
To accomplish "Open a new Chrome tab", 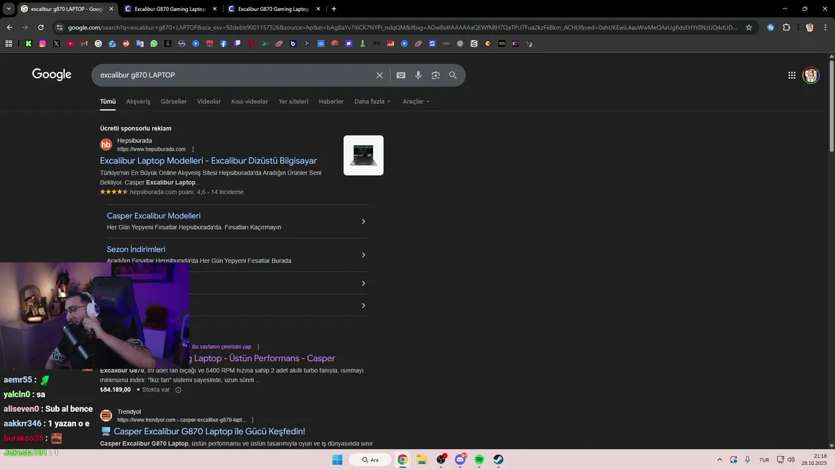I will 334,9.
